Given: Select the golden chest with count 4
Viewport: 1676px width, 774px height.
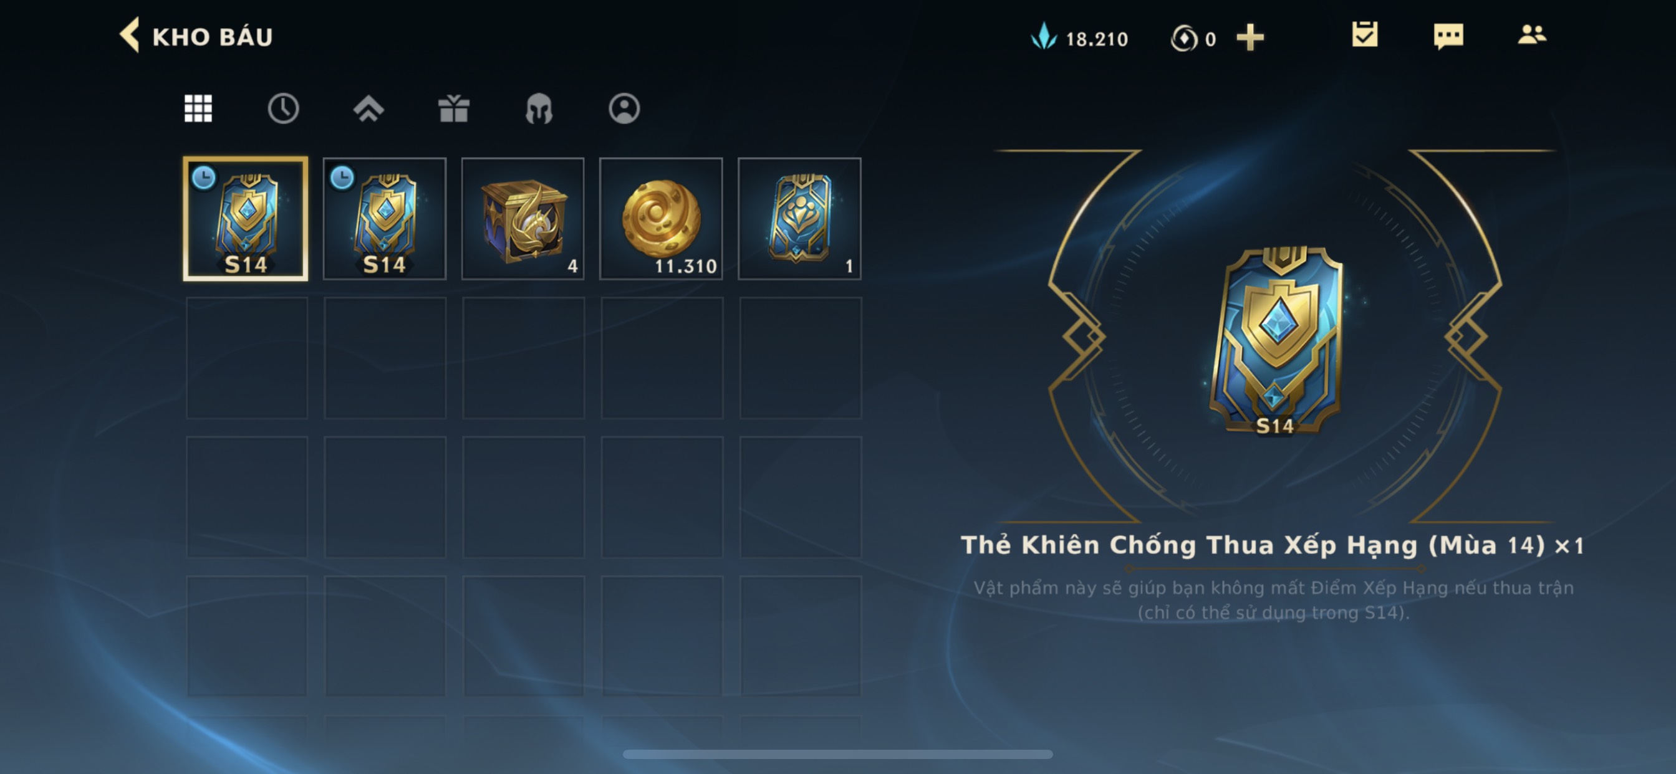Looking at the screenshot, I should click(523, 219).
